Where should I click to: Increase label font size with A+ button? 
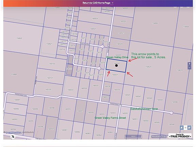pyautogui.click(x=190, y=128)
